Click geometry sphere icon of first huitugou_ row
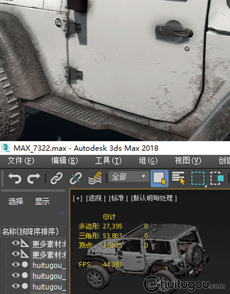 point(25,265)
